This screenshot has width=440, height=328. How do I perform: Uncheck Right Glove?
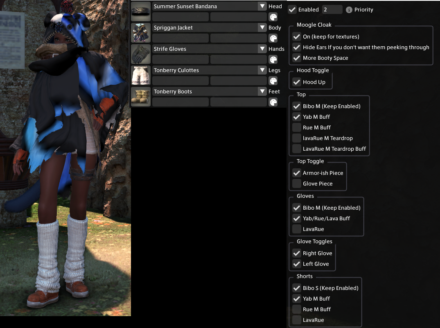pyautogui.click(x=297, y=253)
